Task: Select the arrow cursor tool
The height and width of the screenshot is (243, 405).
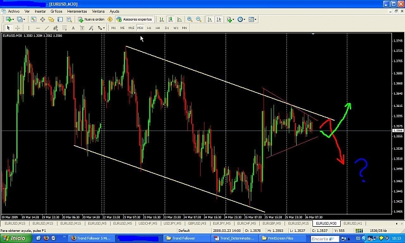Action: [8, 28]
